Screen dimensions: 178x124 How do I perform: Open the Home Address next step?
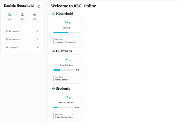(x=61, y=80)
